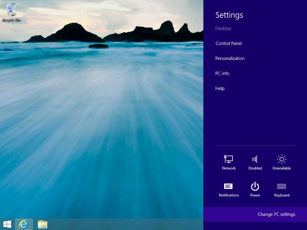The image size is (307, 230).
Task: Select the Unavailable brightness icon
Action: [281, 162]
